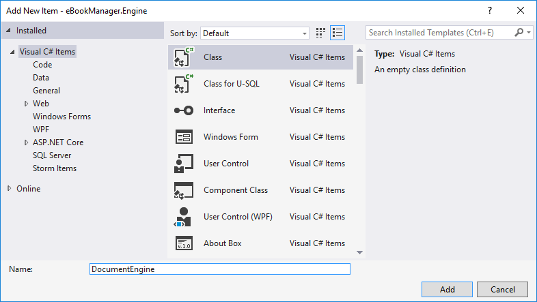The width and height of the screenshot is (537, 302).
Task: Expand the ASP.NET Core node
Action: click(26, 142)
